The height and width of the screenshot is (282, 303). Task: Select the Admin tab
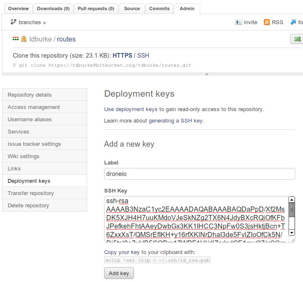tap(187, 8)
